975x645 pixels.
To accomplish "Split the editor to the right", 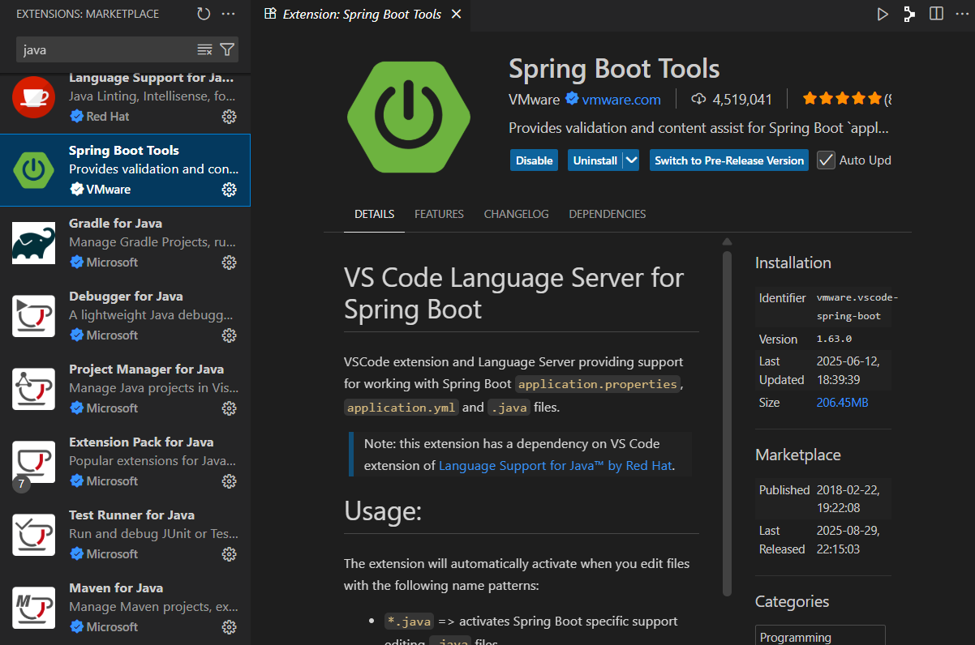I will click(936, 14).
